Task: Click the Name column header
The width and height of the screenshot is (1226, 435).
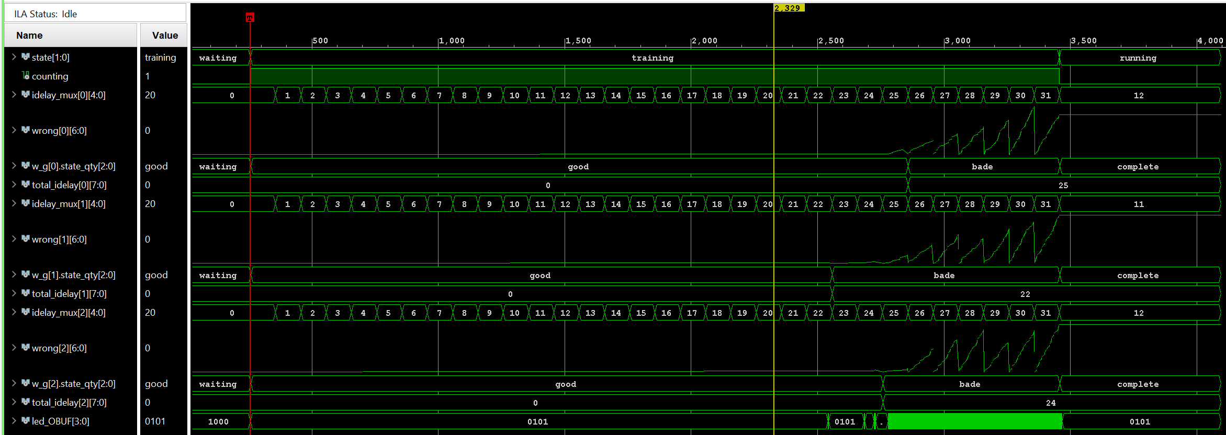Action: pyautogui.click(x=70, y=35)
